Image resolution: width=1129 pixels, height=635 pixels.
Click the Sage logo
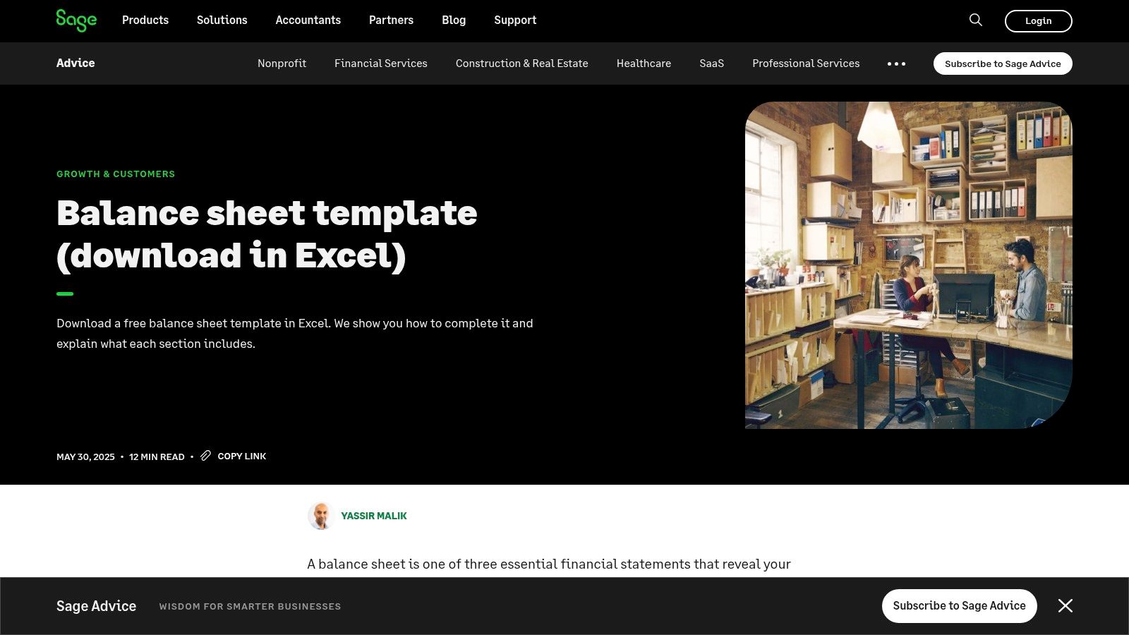[x=76, y=20]
